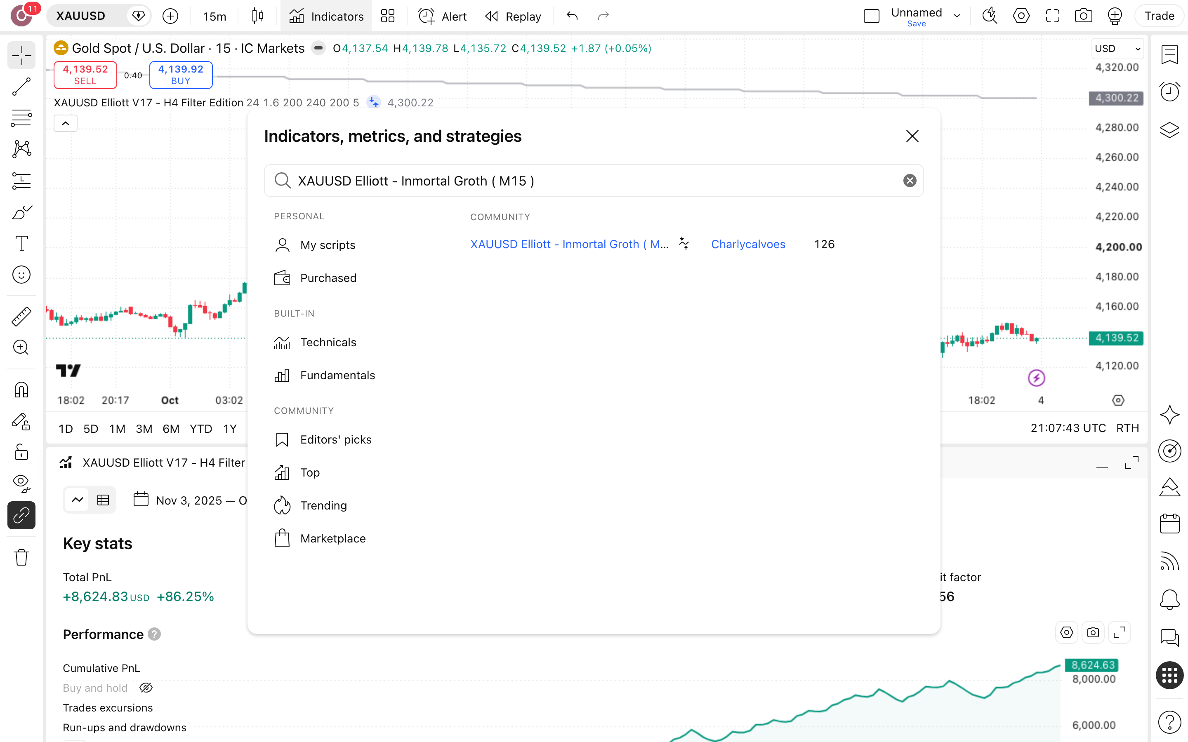Open the Technicals category
Image resolution: width=1188 pixels, height=742 pixels.
(x=315, y=342)
